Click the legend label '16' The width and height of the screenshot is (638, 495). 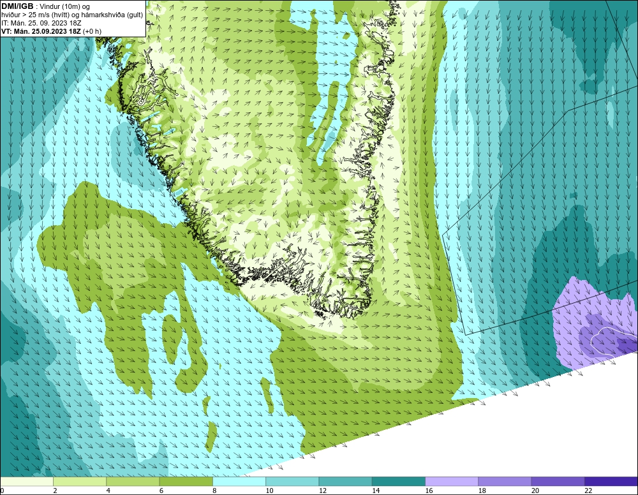coord(429,491)
